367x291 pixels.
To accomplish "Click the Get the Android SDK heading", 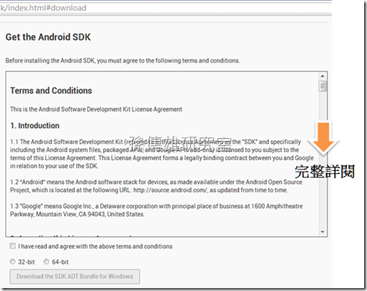I will [48, 37].
